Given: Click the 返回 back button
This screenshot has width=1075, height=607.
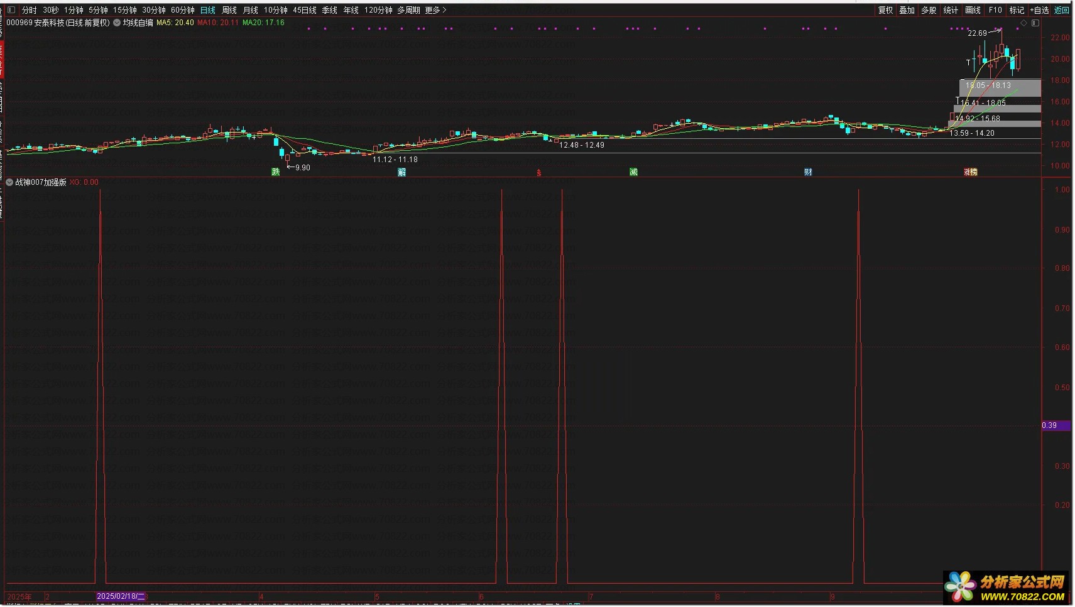Looking at the screenshot, I should pos(1062,10).
